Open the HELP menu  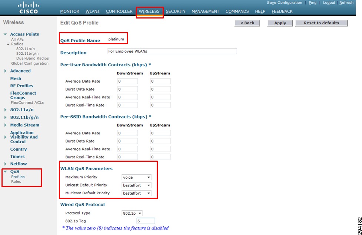click(x=260, y=11)
